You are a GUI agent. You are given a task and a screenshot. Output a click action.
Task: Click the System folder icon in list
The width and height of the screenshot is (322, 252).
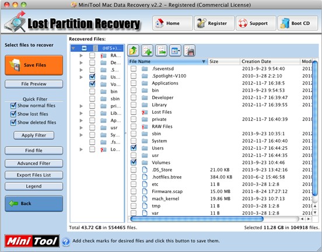145,141
